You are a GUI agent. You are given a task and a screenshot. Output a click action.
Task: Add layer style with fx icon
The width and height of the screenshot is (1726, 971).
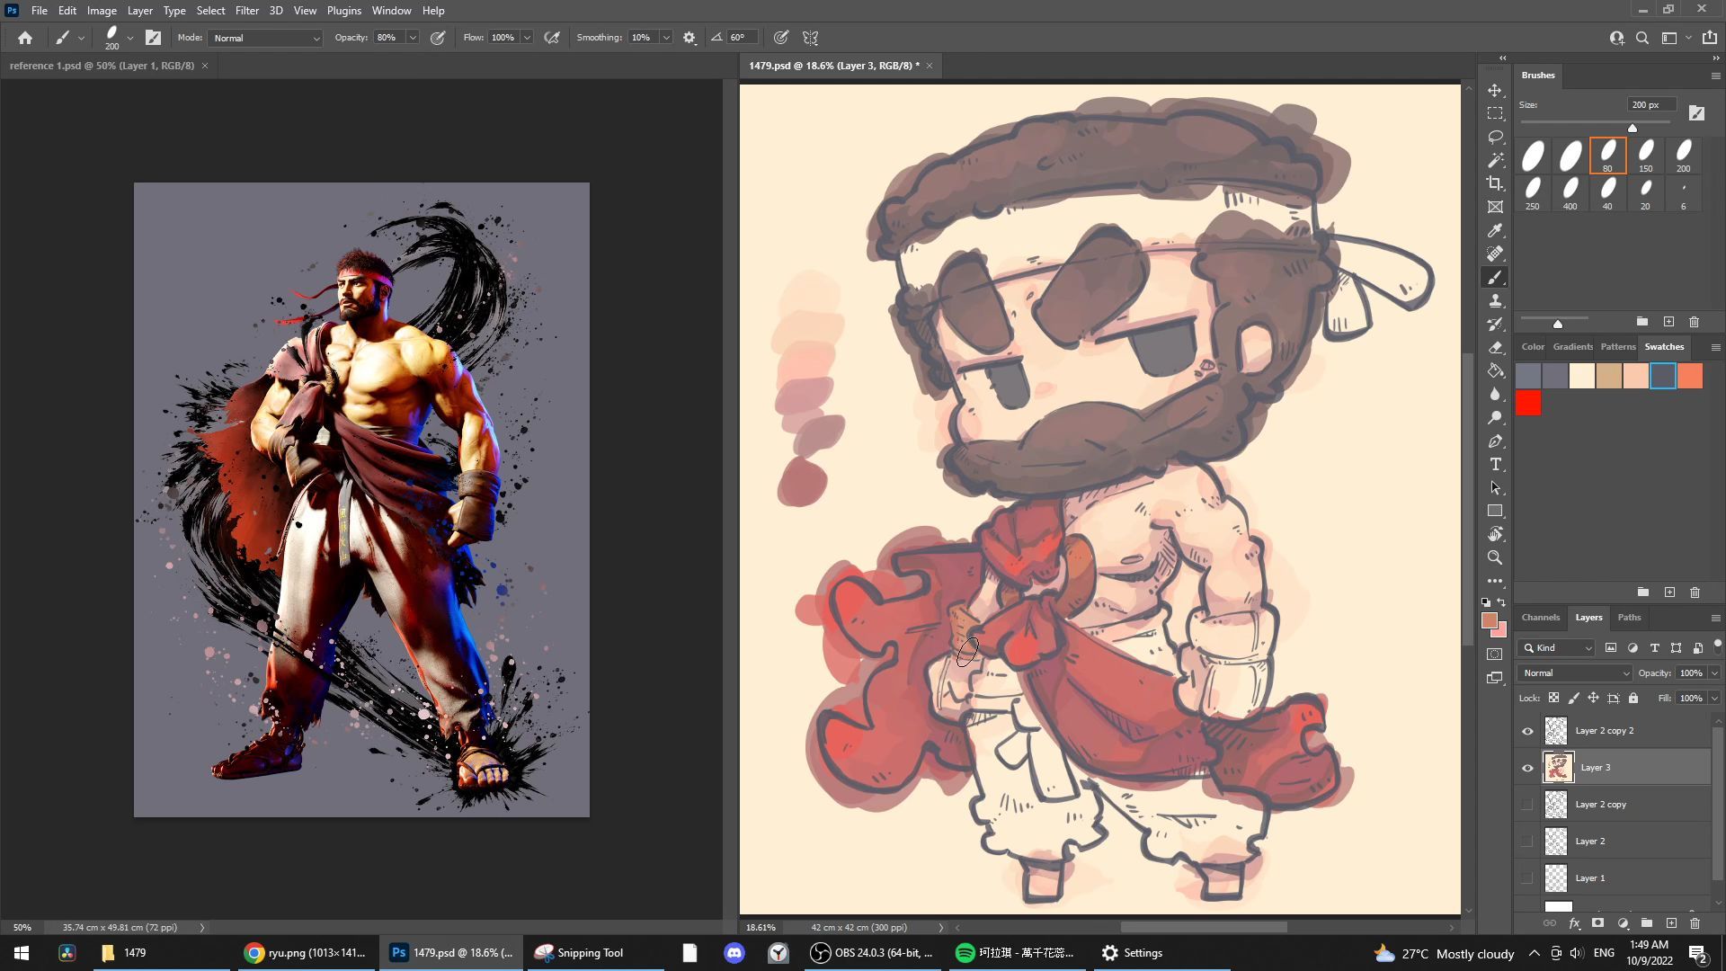coord(1574,923)
